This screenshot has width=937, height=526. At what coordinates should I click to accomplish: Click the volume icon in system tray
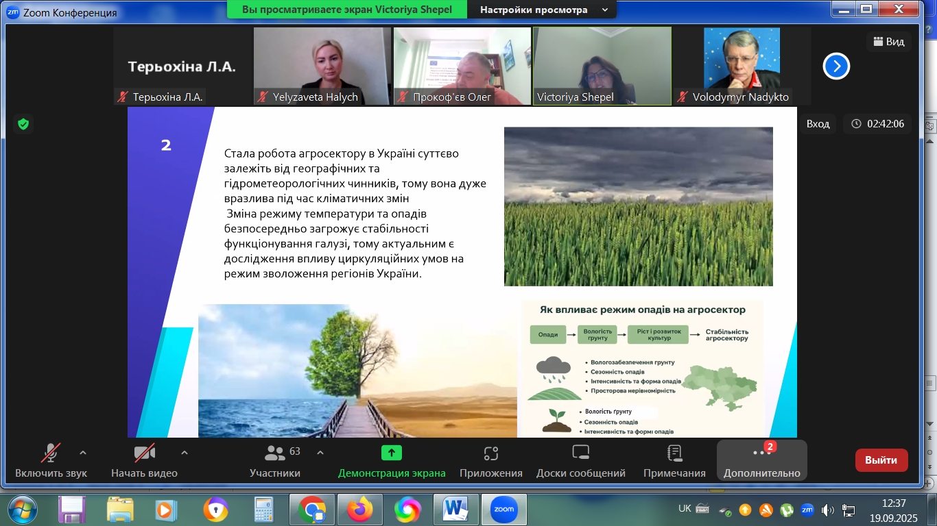828,510
